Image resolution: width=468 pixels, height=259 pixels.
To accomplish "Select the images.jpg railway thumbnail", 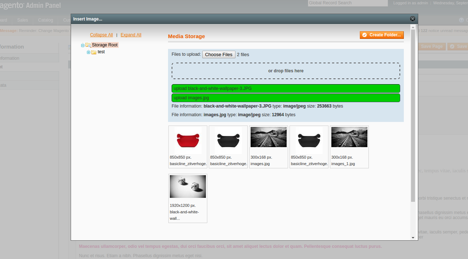I will (269, 137).
